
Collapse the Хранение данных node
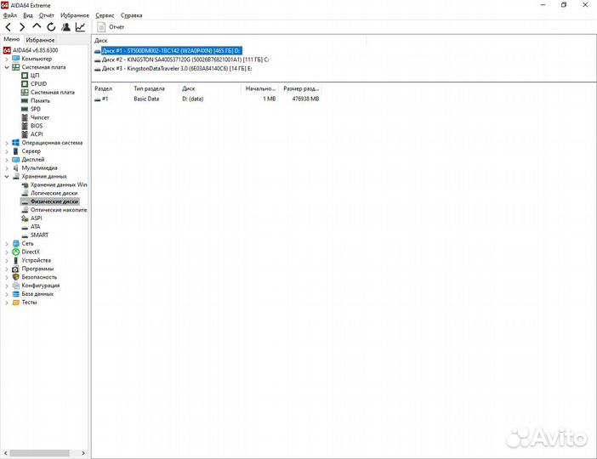point(7,177)
